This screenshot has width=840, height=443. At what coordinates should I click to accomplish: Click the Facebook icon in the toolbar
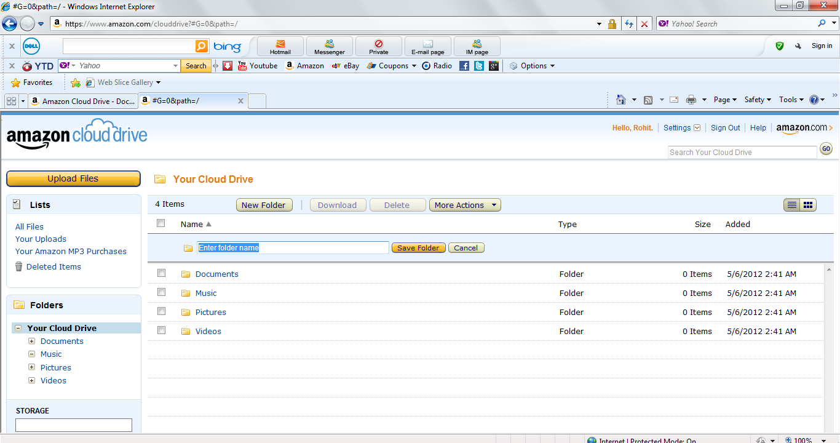pos(464,66)
